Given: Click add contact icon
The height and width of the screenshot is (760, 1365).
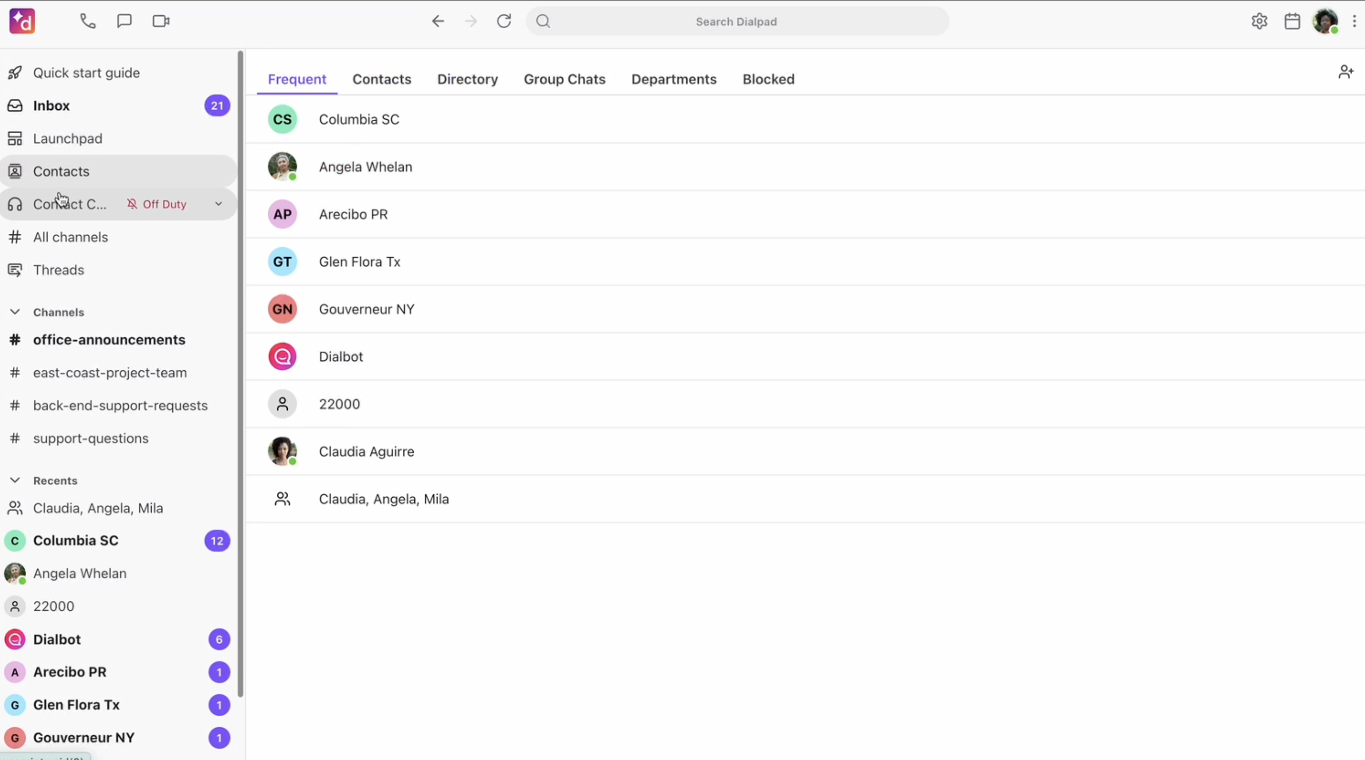Looking at the screenshot, I should [1345, 71].
